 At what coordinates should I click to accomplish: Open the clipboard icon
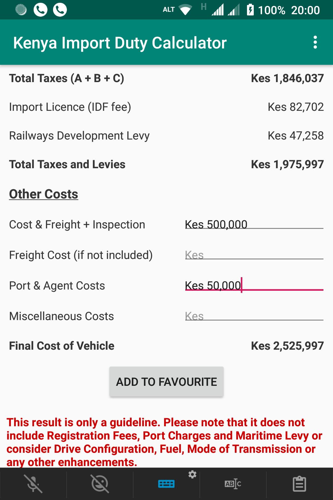pos(299,484)
